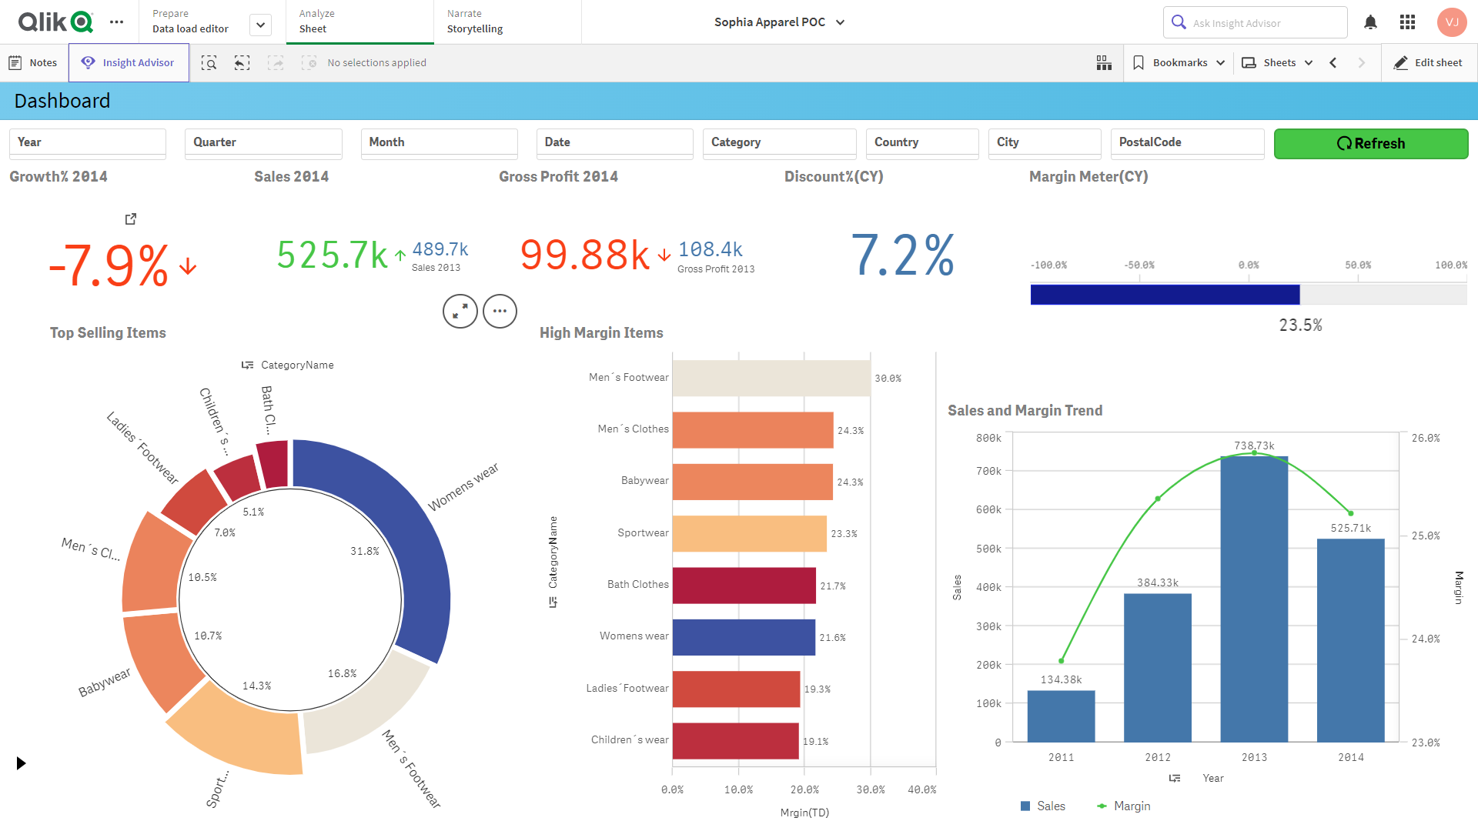Switch to the Narrate Storytelling tab
1478x831 pixels.
[x=474, y=22]
